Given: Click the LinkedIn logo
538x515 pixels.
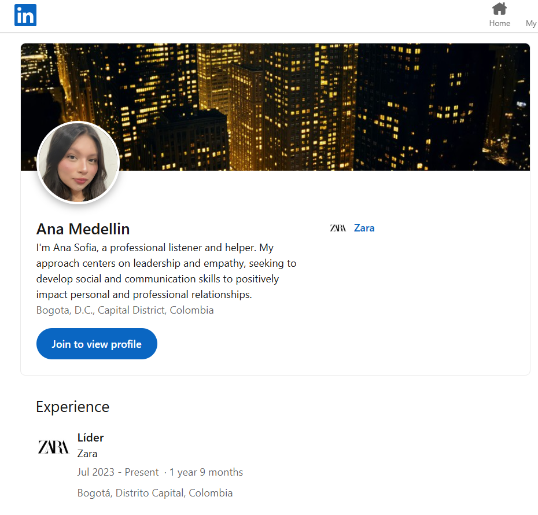Looking at the screenshot, I should tap(25, 15).
